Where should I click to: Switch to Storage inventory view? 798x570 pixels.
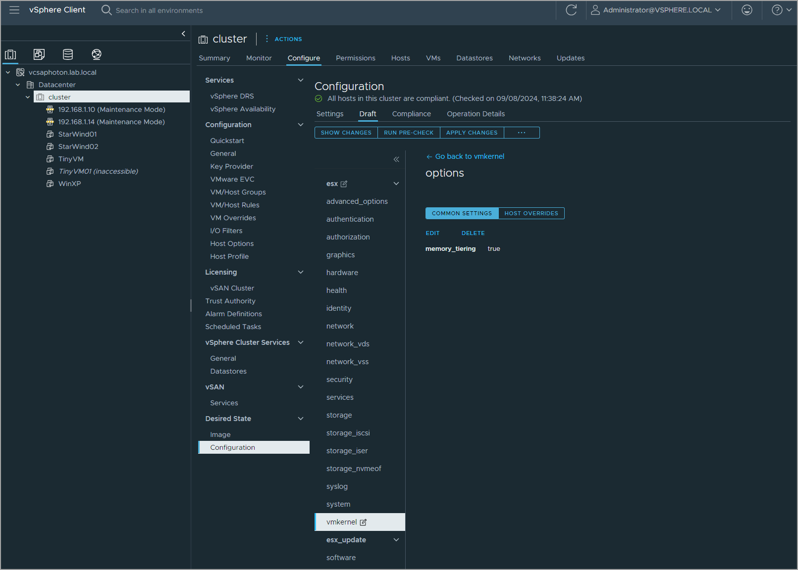pyautogui.click(x=68, y=54)
